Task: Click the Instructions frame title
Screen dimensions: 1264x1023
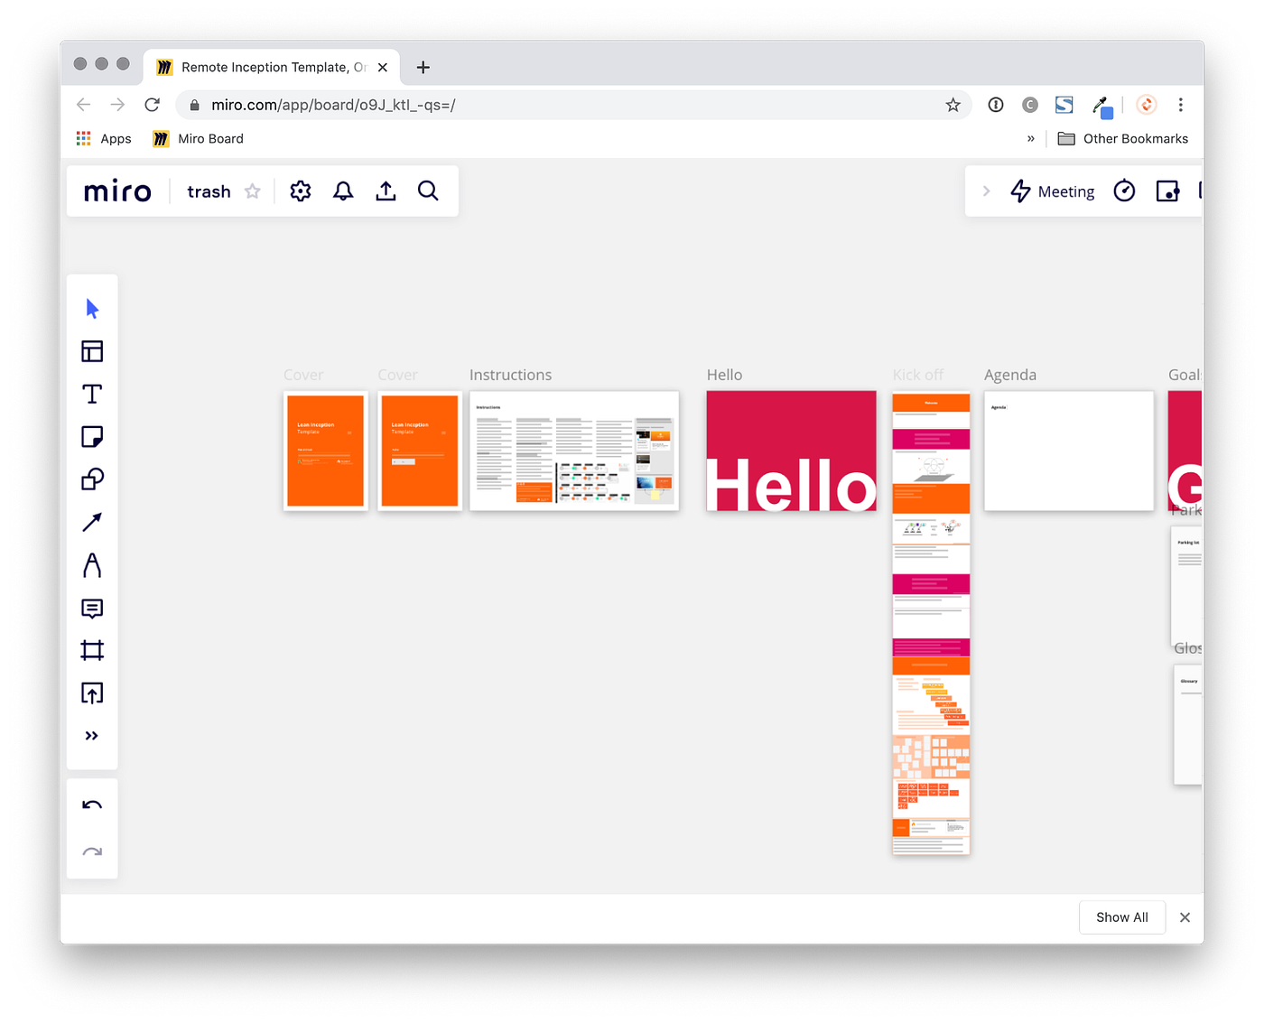Action: (x=510, y=375)
